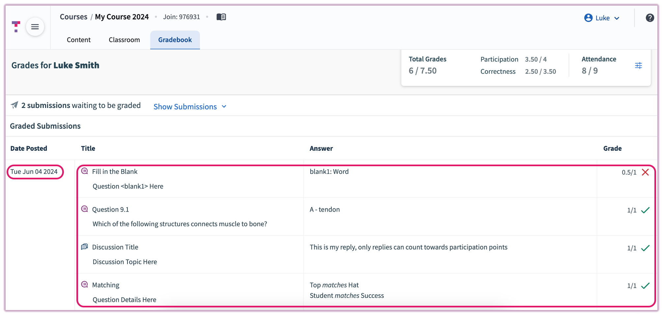Viewport: 662px width, 314px height.
Task: Click the chevron next to Show Submissions
Action: coord(224,107)
